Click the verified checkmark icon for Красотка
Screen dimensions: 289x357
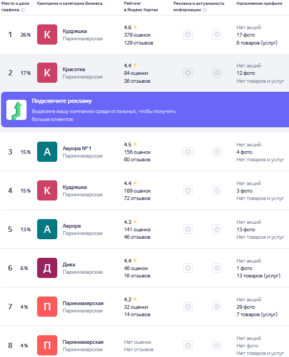click(217, 73)
